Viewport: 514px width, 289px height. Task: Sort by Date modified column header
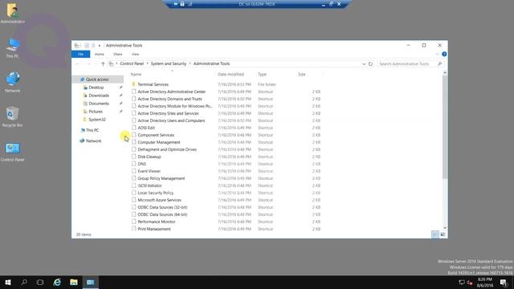click(x=230, y=75)
